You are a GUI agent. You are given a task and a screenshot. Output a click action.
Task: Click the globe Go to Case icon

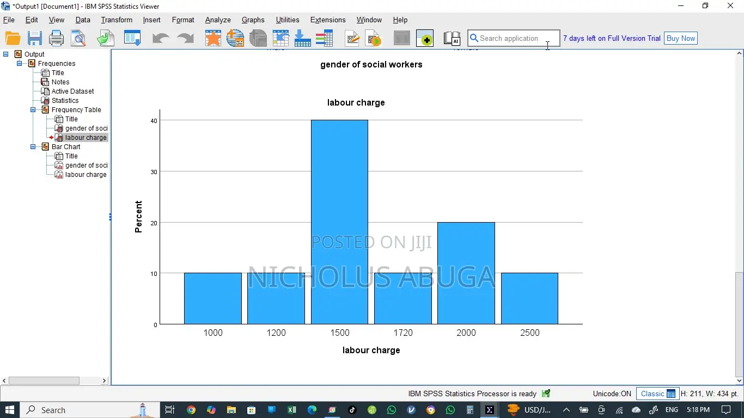235,38
